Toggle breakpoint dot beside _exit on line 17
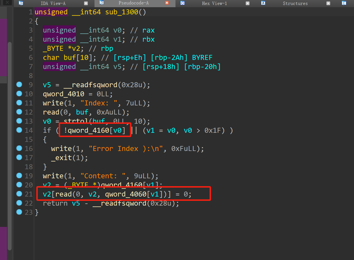Viewport: 354px width, 260px height. (x=19, y=157)
